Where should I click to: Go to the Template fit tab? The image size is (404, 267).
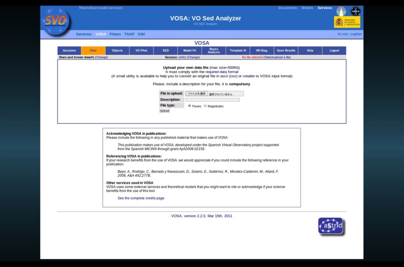point(238,50)
